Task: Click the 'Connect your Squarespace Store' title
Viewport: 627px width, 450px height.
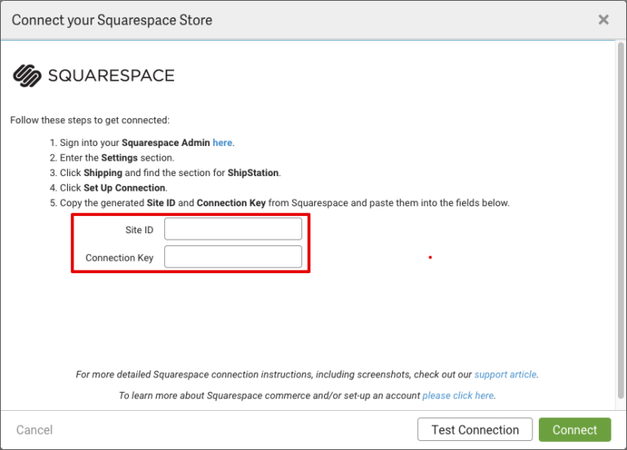Action: pyautogui.click(x=112, y=20)
